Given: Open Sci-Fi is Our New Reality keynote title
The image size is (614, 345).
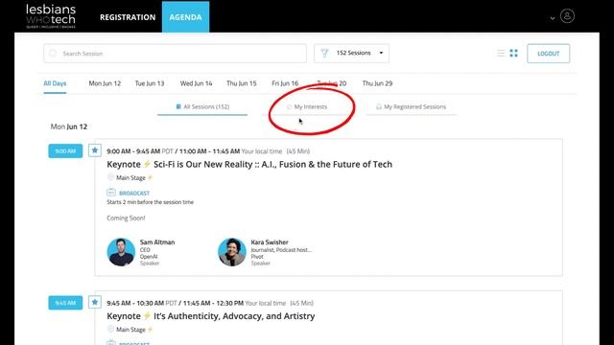Looking at the screenshot, I should tap(249, 164).
